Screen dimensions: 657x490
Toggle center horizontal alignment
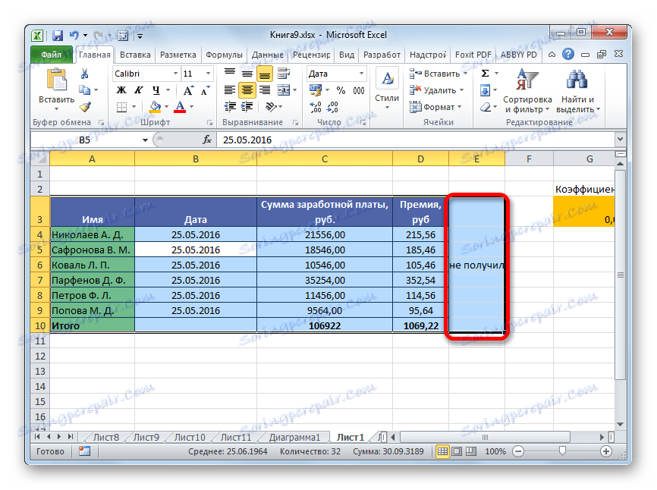point(247,90)
